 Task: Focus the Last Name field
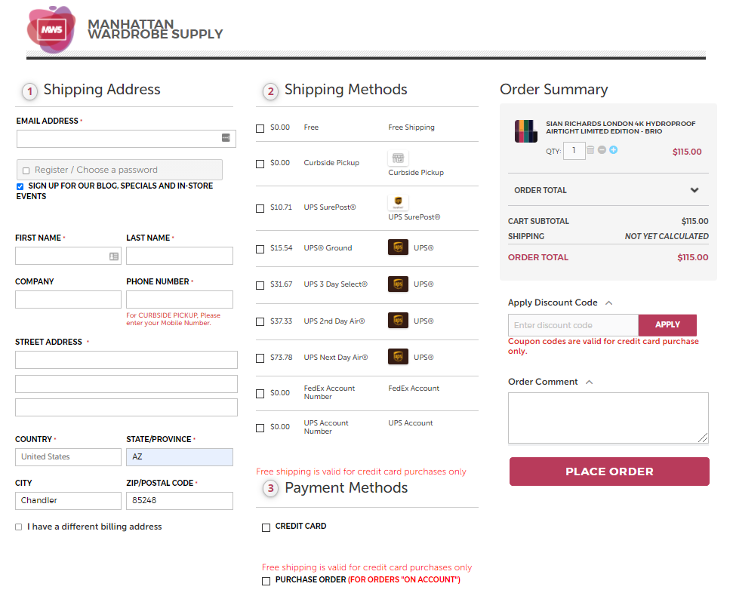tap(180, 256)
